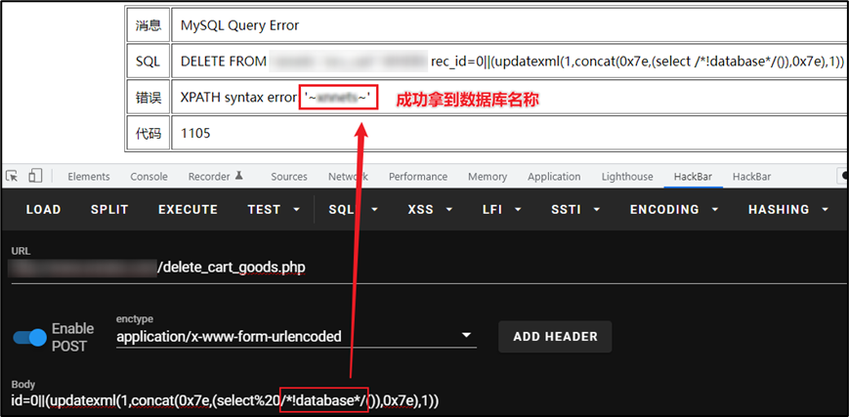Open the Recorder tab

209,177
